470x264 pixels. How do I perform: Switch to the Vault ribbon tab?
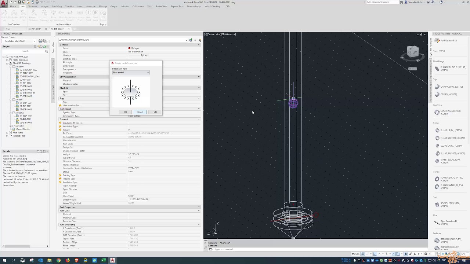(x=150, y=6)
